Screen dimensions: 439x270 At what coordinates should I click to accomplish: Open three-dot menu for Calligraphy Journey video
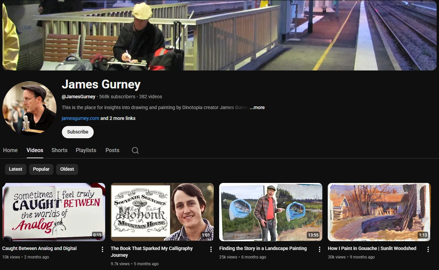click(211, 249)
